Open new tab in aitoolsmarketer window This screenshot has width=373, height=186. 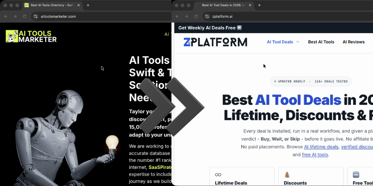pos(88,5)
